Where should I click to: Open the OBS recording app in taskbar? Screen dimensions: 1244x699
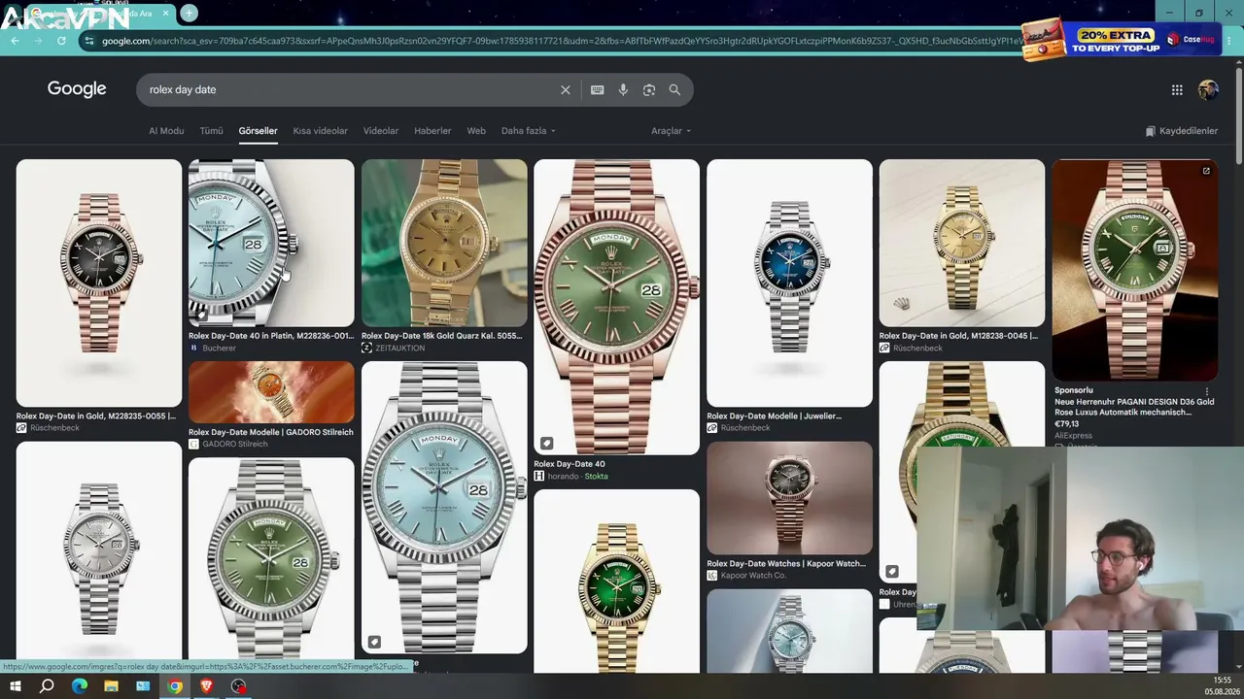[x=238, y=686]
